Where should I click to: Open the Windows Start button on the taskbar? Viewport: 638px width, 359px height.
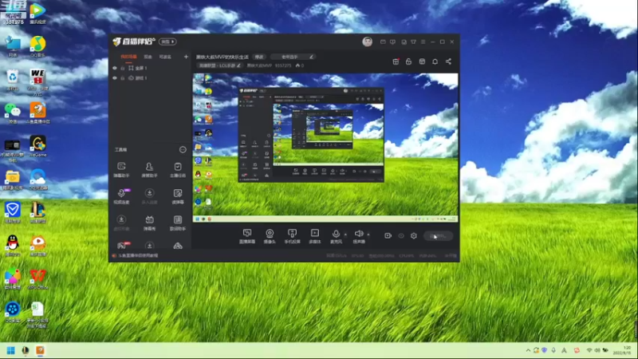[x=11, y=350]
